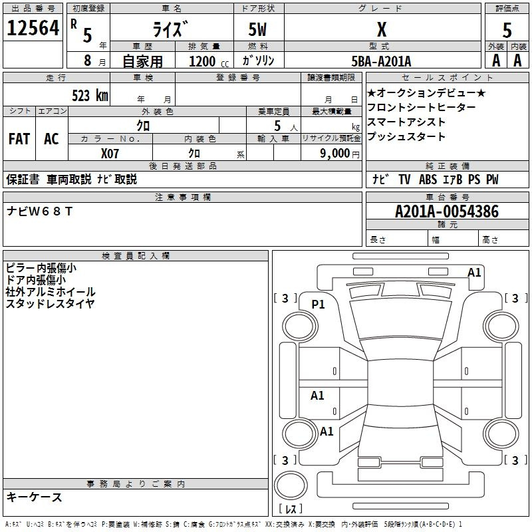
Task: Click the A1 mark at diagram's top-right corner
Action: pos(474,272)
